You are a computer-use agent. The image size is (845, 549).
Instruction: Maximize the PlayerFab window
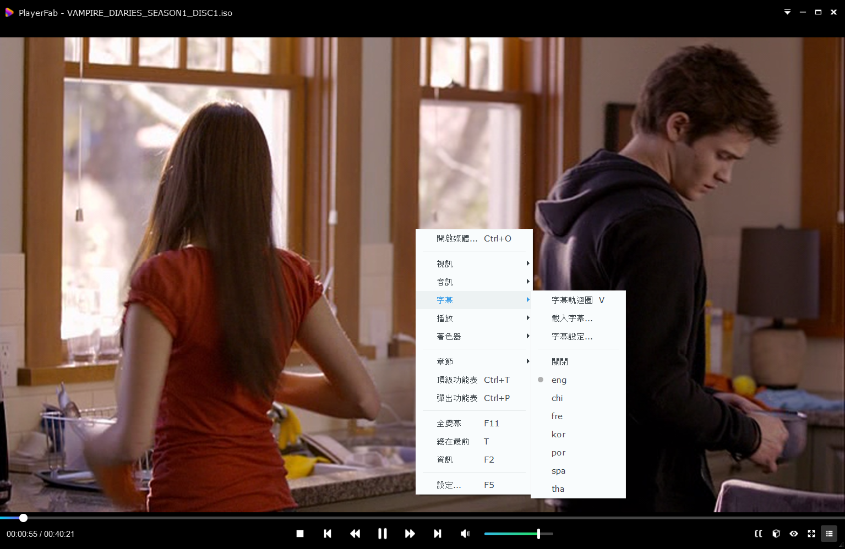pos(818,12)
